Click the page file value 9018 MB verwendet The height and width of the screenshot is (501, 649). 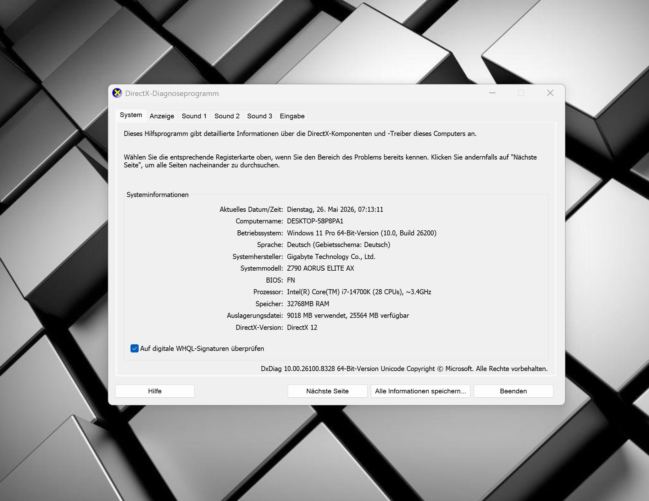[348, 316]
